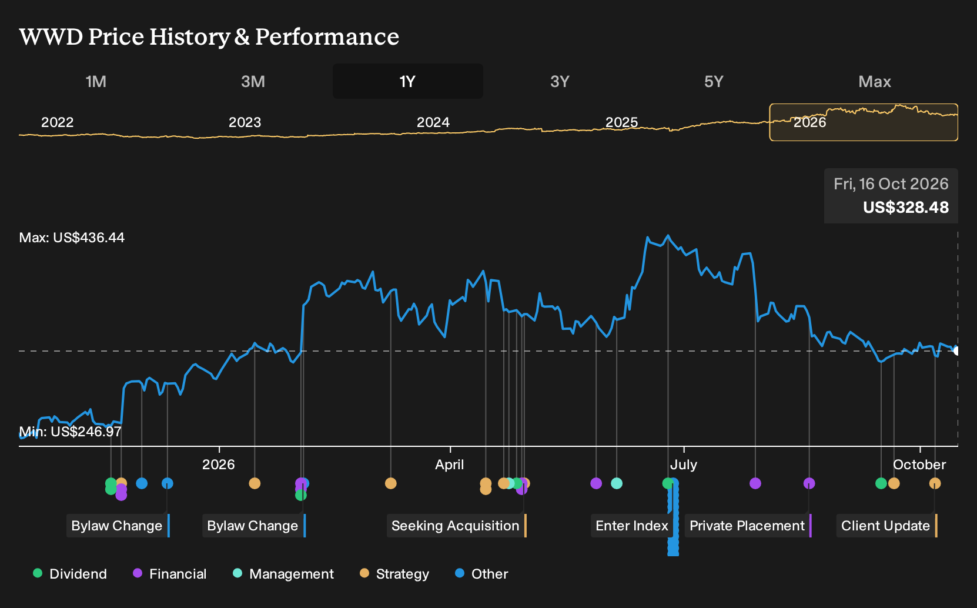Open the 3Y price history tab
Screen dimensions: 977x608
(560, 81)
